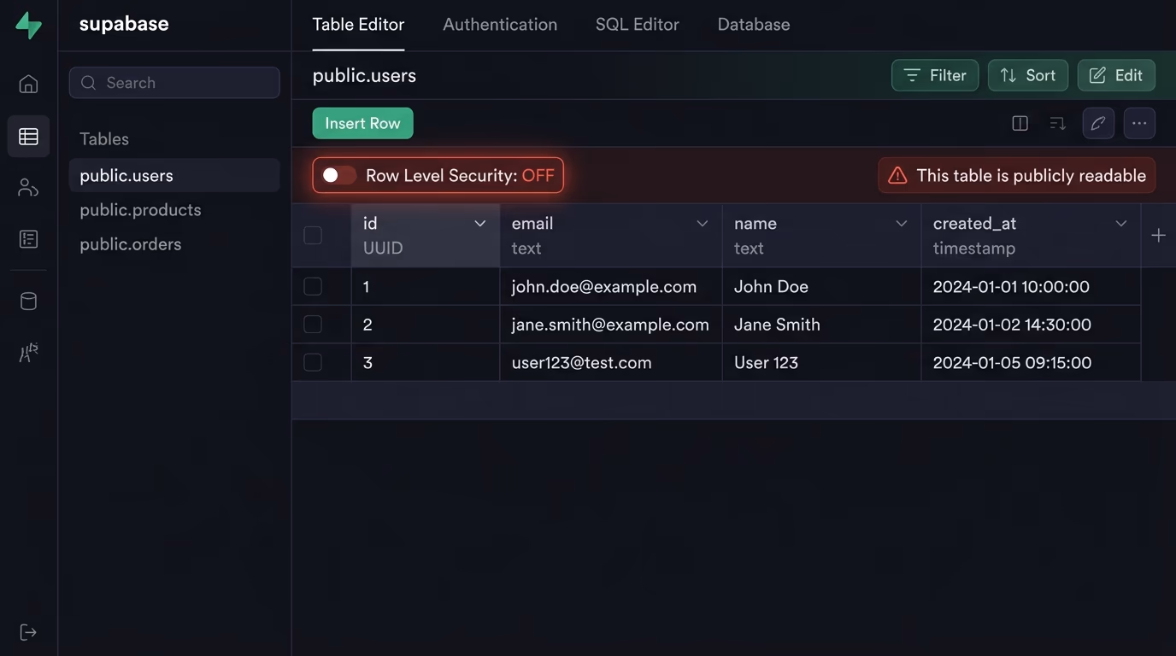Viewport: 1176px width, 656px height.
Task: Toggle the Row Level Security switch
Action: (338, 175)
